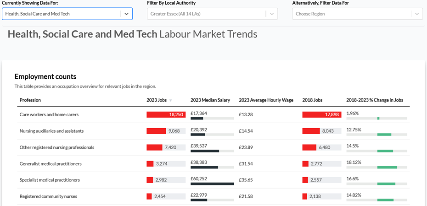Expand the Greater Essex local authority dropdown
Viewport: 427px width, 206px height.
272,14
